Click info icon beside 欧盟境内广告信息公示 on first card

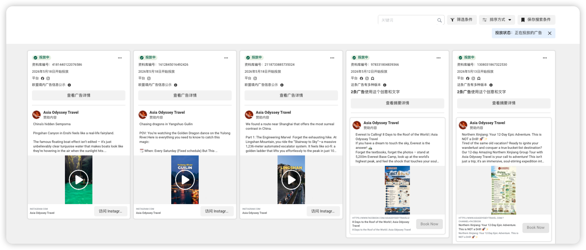(x=69, y=85)
